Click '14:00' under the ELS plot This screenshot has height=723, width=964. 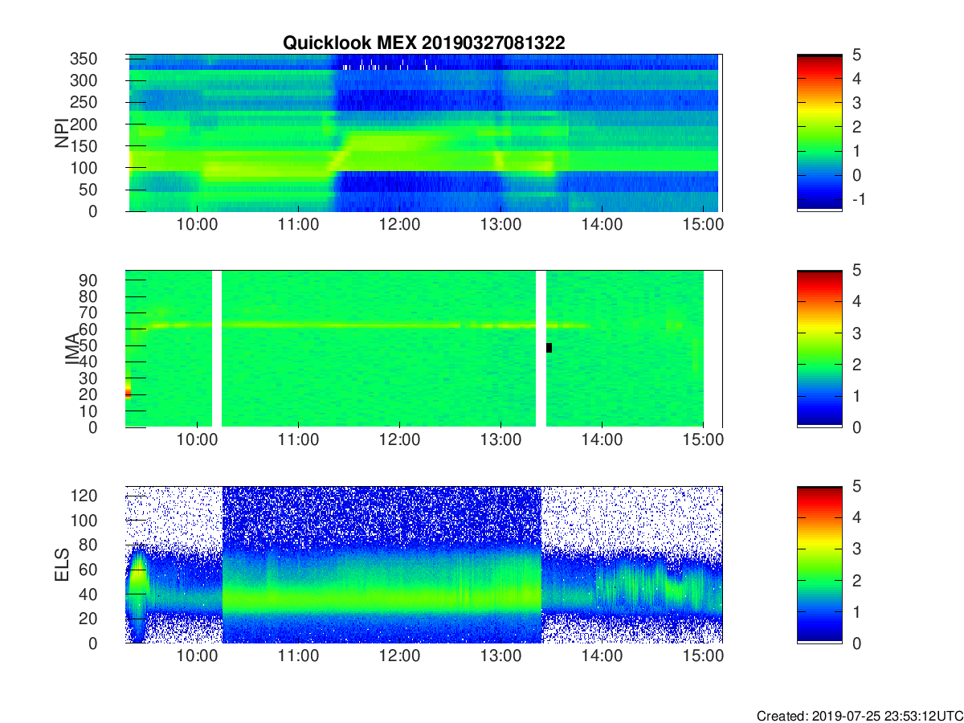click(602, 658)
